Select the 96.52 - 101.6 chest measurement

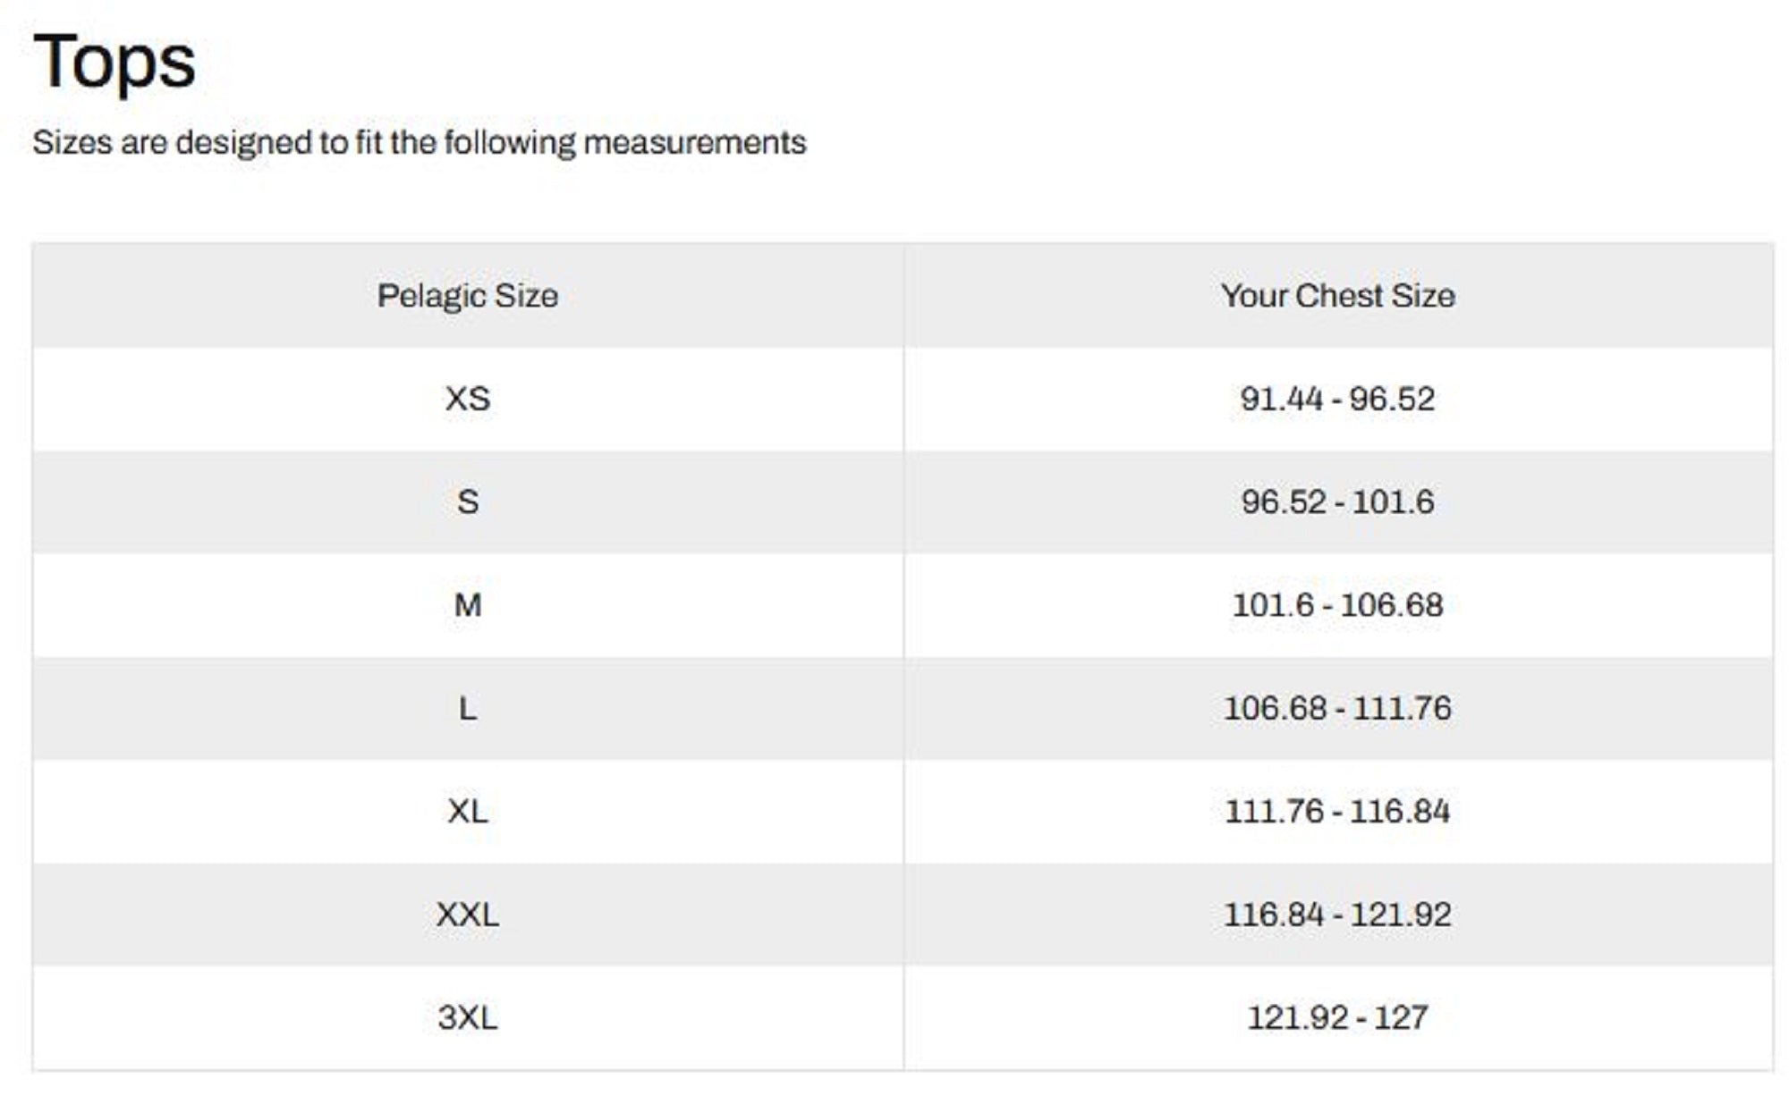(1337, 502)
